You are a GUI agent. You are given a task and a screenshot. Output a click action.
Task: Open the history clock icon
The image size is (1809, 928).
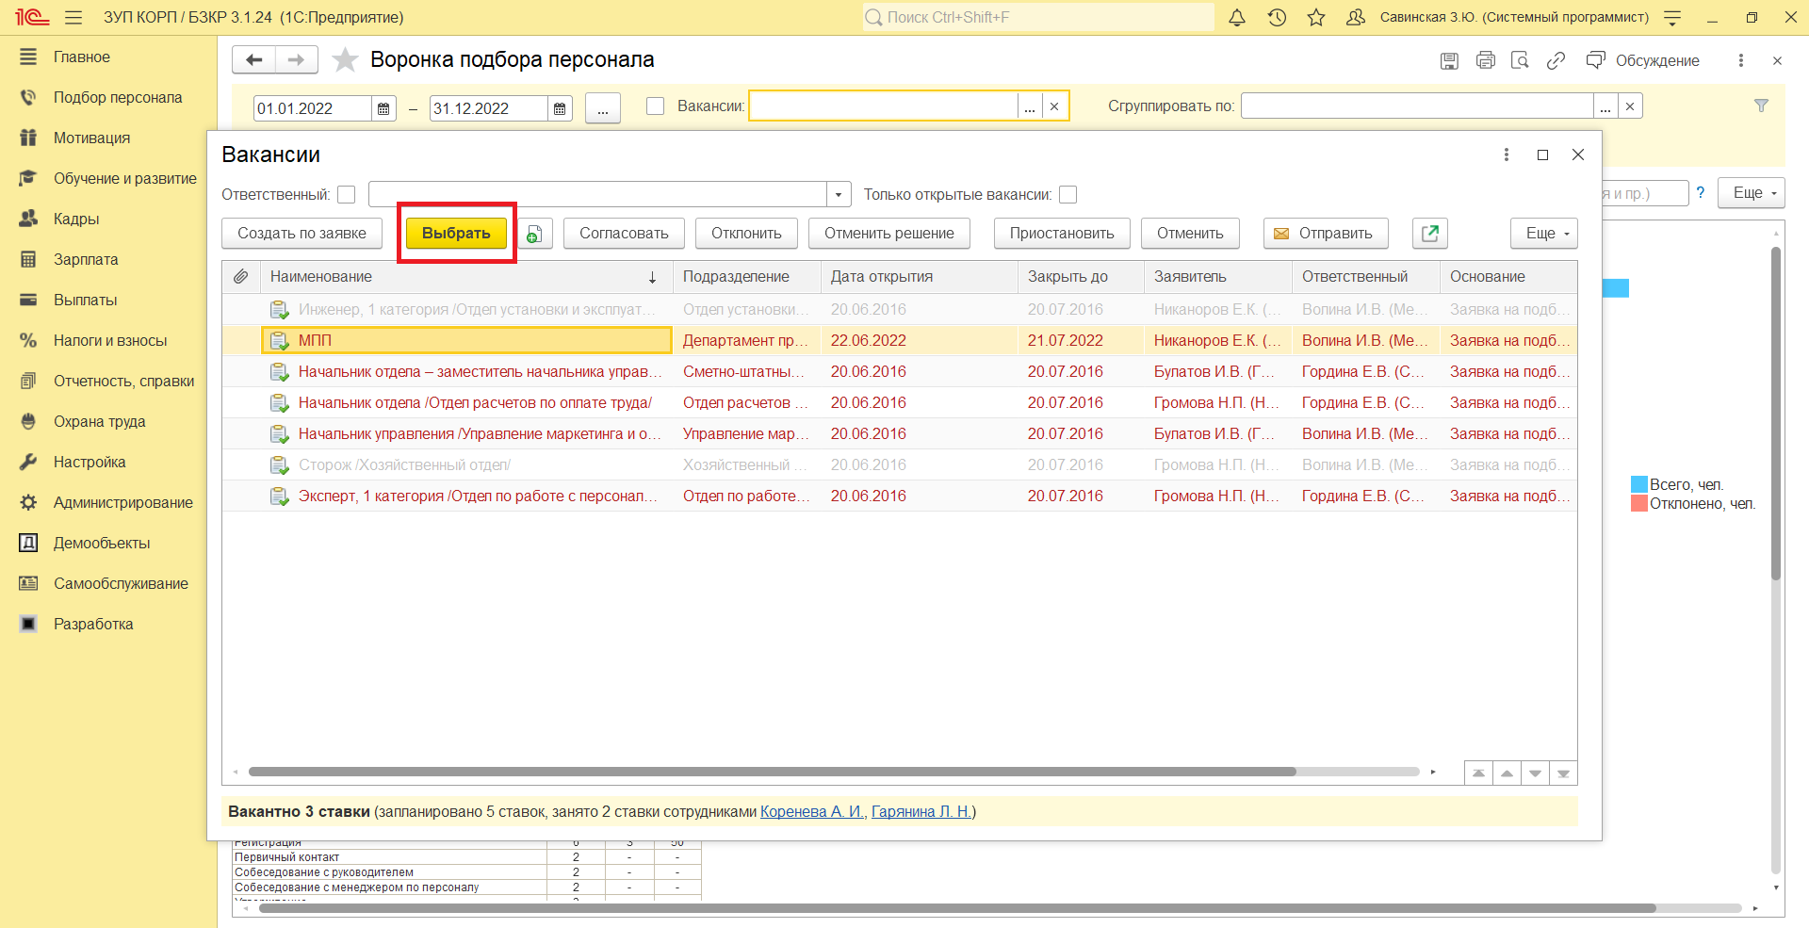(x=1277, y=18)
